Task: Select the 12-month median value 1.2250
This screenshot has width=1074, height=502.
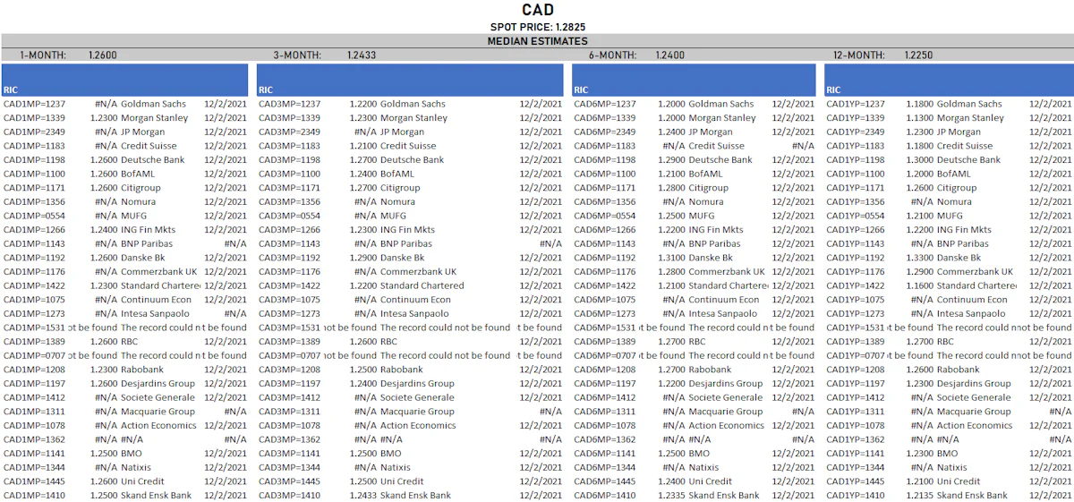Action: coord(918,55)
